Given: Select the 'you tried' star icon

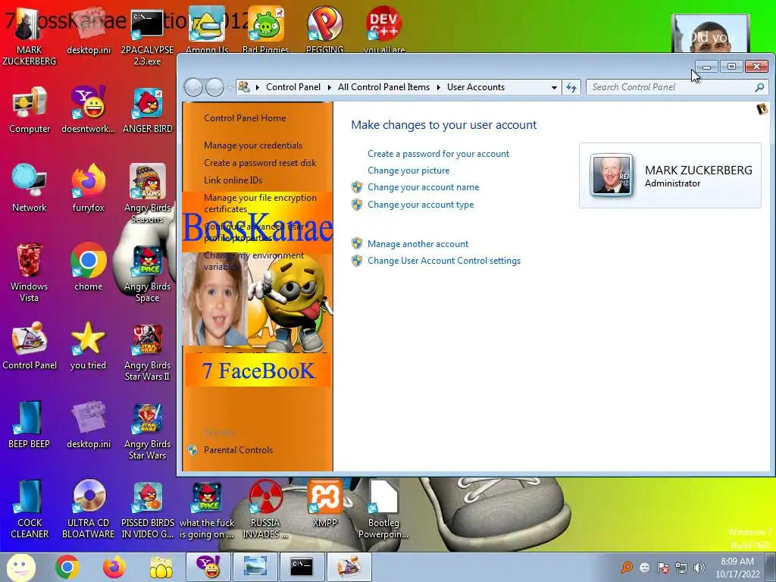Looking at the screenshot, I should point(88,346).
